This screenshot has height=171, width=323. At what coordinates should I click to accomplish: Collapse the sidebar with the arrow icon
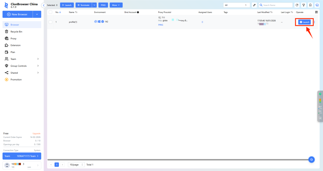tap(44, 5)
